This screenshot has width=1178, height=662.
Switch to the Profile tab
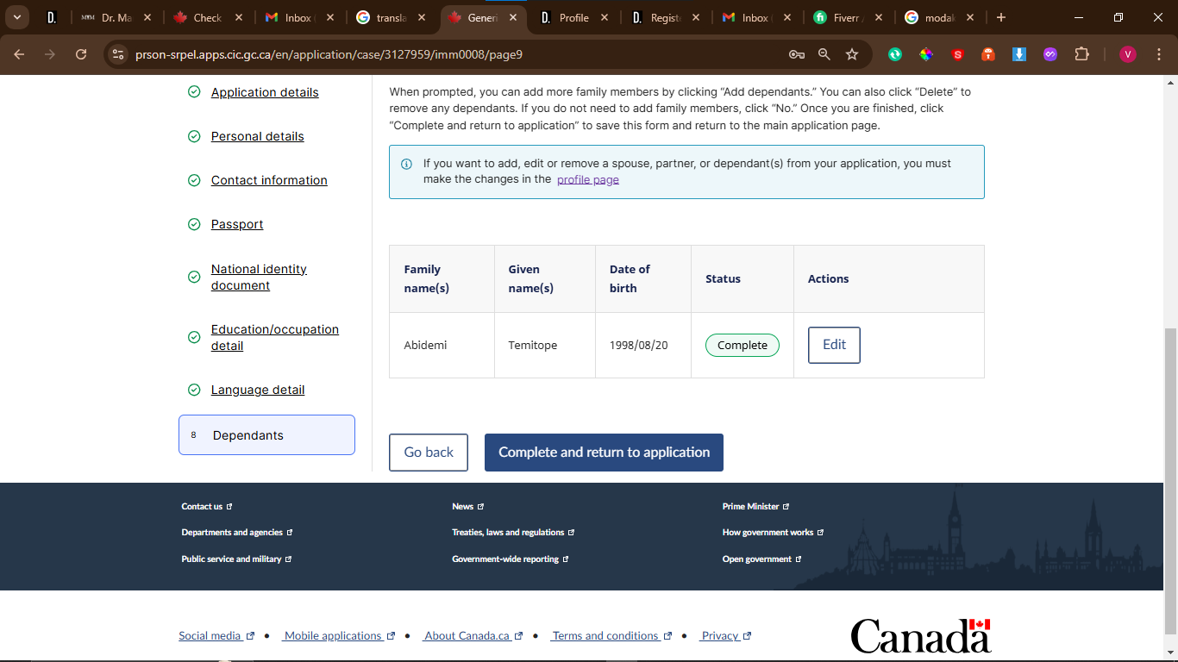coord(573,17)
